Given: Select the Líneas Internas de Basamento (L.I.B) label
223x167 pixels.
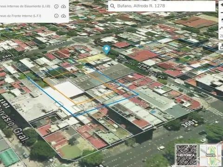Looking at the screenshot, I should coord(25,6).
